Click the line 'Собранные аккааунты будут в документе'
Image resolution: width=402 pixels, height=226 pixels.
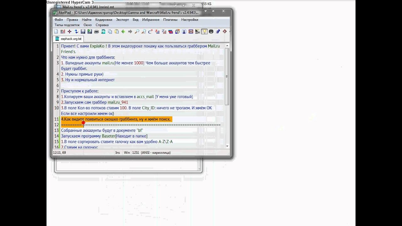pyautogui.click(x=102, y=130)
